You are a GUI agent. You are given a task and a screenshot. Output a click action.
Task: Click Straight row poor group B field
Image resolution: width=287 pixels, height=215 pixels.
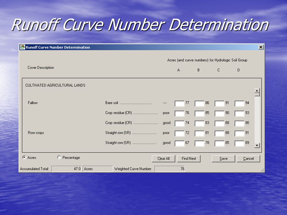point(199,133)
